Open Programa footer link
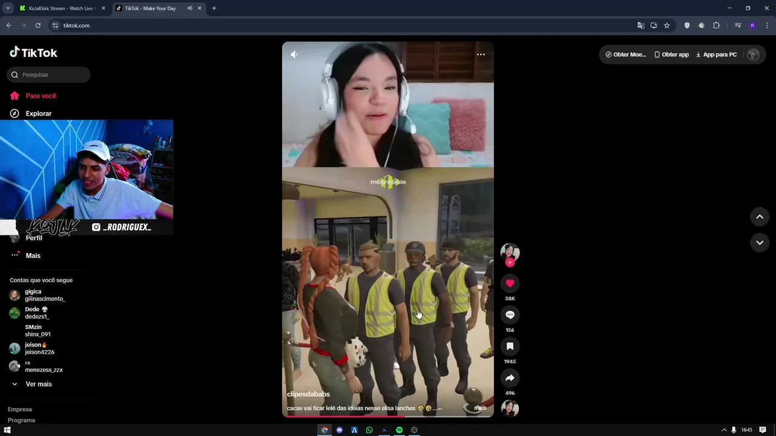 pos(21,420)
